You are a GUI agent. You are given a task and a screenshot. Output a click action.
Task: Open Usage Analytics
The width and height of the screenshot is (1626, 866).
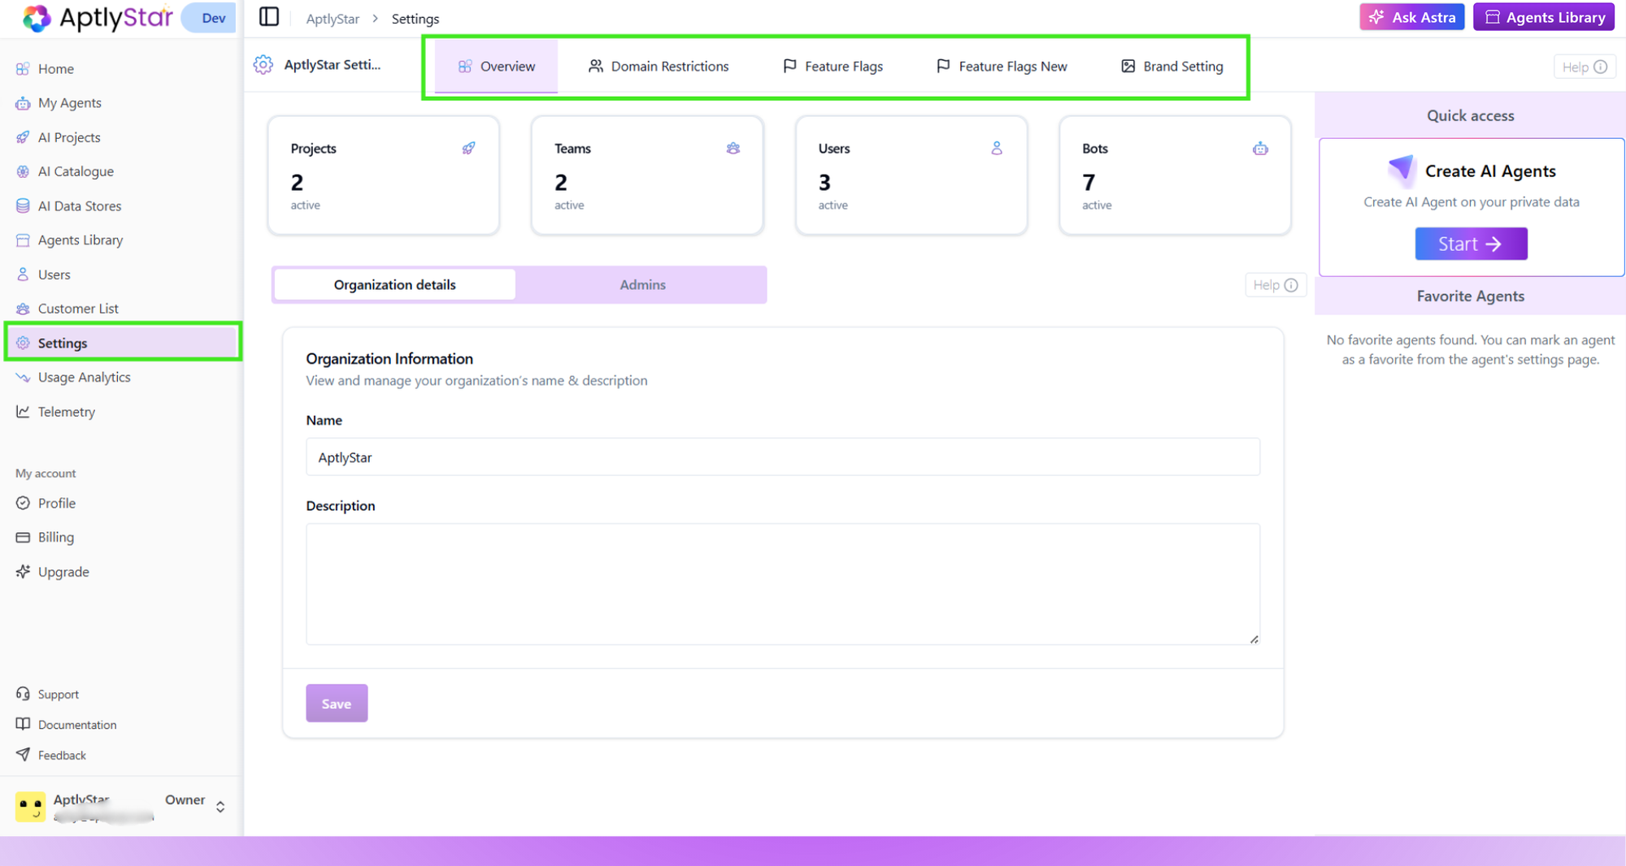(84, 377)
